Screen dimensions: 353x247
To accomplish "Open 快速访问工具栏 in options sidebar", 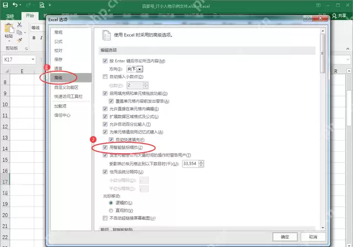I will click(x=68, y=96).
